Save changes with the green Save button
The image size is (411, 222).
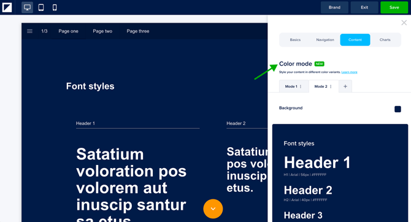(394, 7)
